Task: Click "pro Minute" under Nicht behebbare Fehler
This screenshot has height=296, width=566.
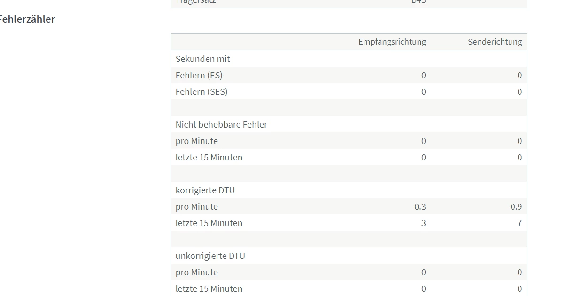Action: point(196,141)
